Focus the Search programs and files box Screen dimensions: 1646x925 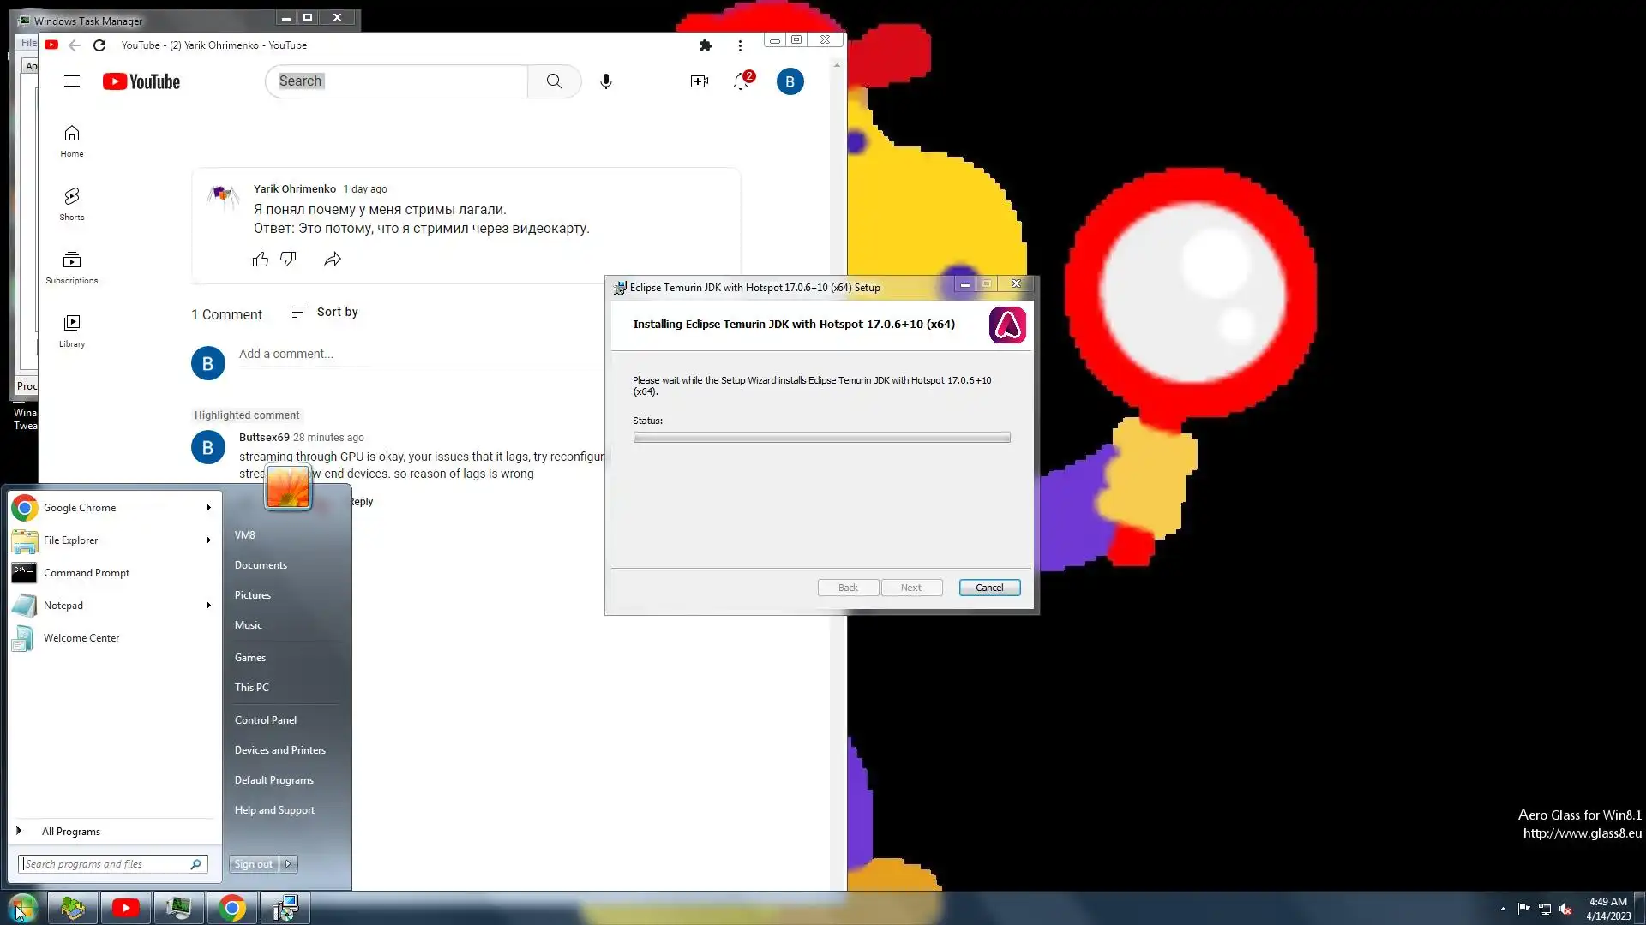click(x=105, y=864)
